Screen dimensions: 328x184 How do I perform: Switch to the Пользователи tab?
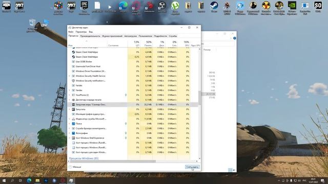pyautogui.click(x=145, y=36)
